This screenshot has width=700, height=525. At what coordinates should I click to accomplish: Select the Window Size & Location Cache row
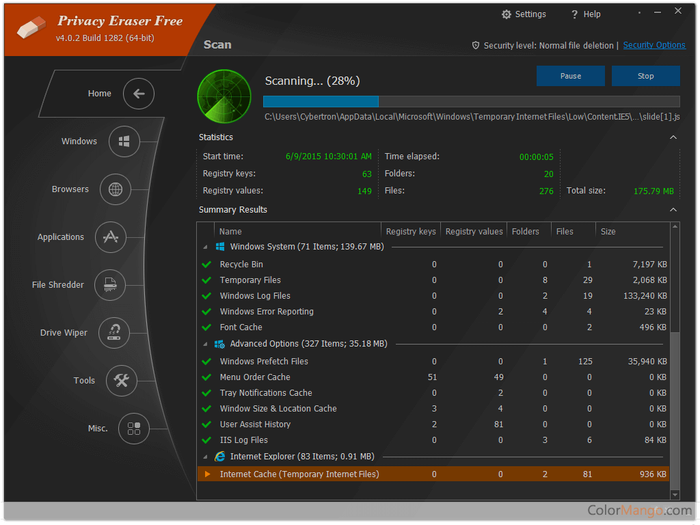coord(433,409)
